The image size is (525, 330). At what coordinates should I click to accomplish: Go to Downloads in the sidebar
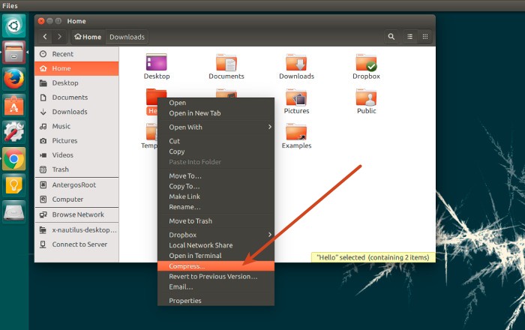point(76,112)
